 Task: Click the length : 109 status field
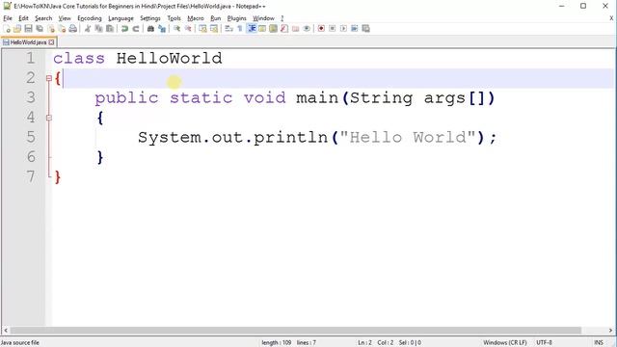click(277, 343)
